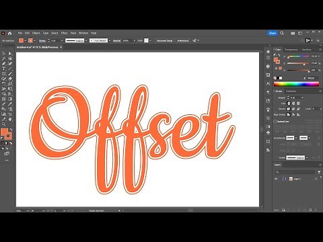Screen dimensions: 323x242
Task: Open Edit Toolbar three-dots button
Action: pos(7,160)
